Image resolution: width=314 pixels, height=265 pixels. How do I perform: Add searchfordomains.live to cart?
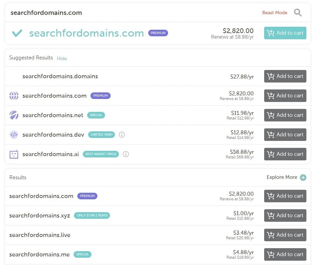point(285,235)
